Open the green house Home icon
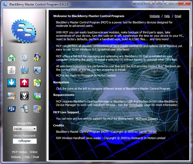 point(11,57)
